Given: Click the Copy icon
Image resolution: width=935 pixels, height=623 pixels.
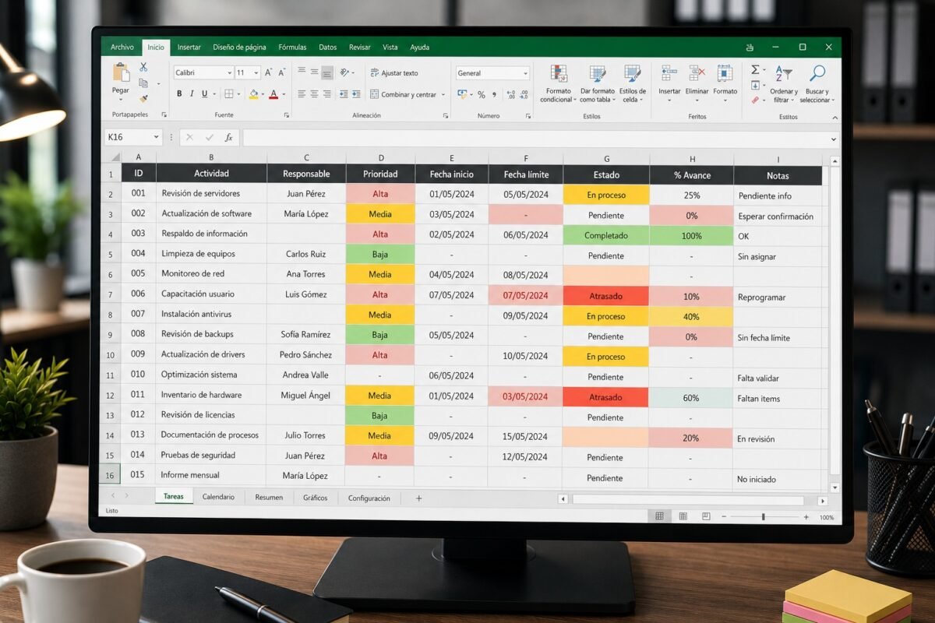Looking at the screenshot, I should pos(143,83).
